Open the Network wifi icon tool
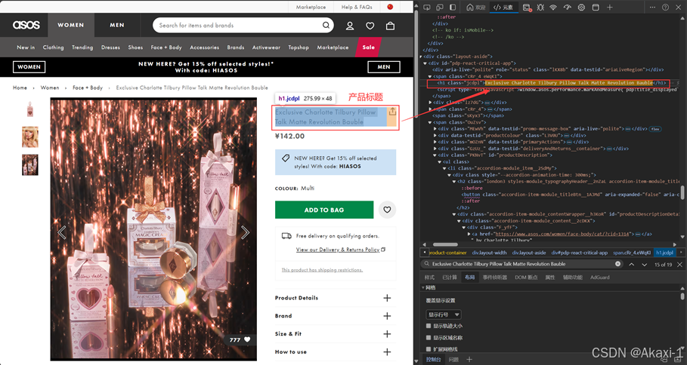687x365 pixels. coord(553,7)
